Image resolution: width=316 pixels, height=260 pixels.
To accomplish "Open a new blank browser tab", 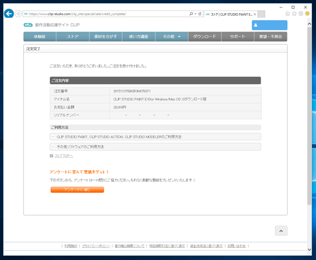I will click(x=261, y=14).
